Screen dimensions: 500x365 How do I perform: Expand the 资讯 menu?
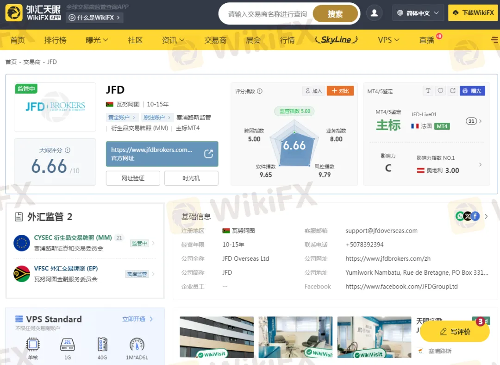pyautogui.click(x=173, y=40)
